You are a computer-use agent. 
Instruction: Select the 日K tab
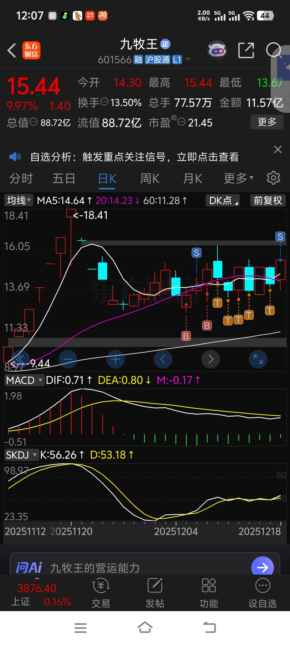107,178
